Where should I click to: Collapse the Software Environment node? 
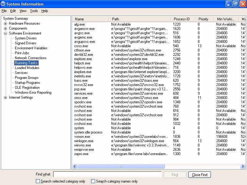[x=6, y=34]
